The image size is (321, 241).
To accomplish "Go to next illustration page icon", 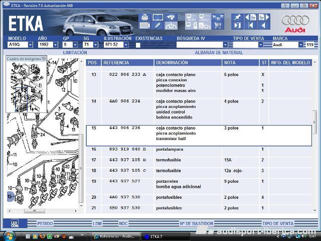I will point(264,18).
